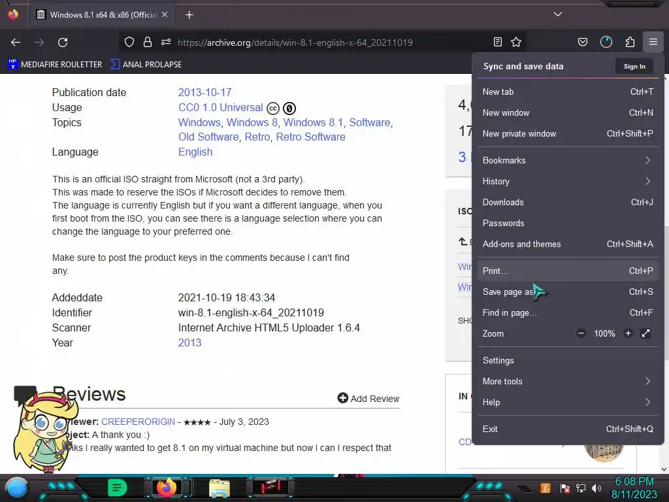The image size is (669, 502).
Task: Open CC0 1.0 Universal license link
Action: [221, 108]
